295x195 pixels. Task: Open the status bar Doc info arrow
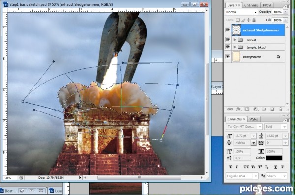(80, 177)
